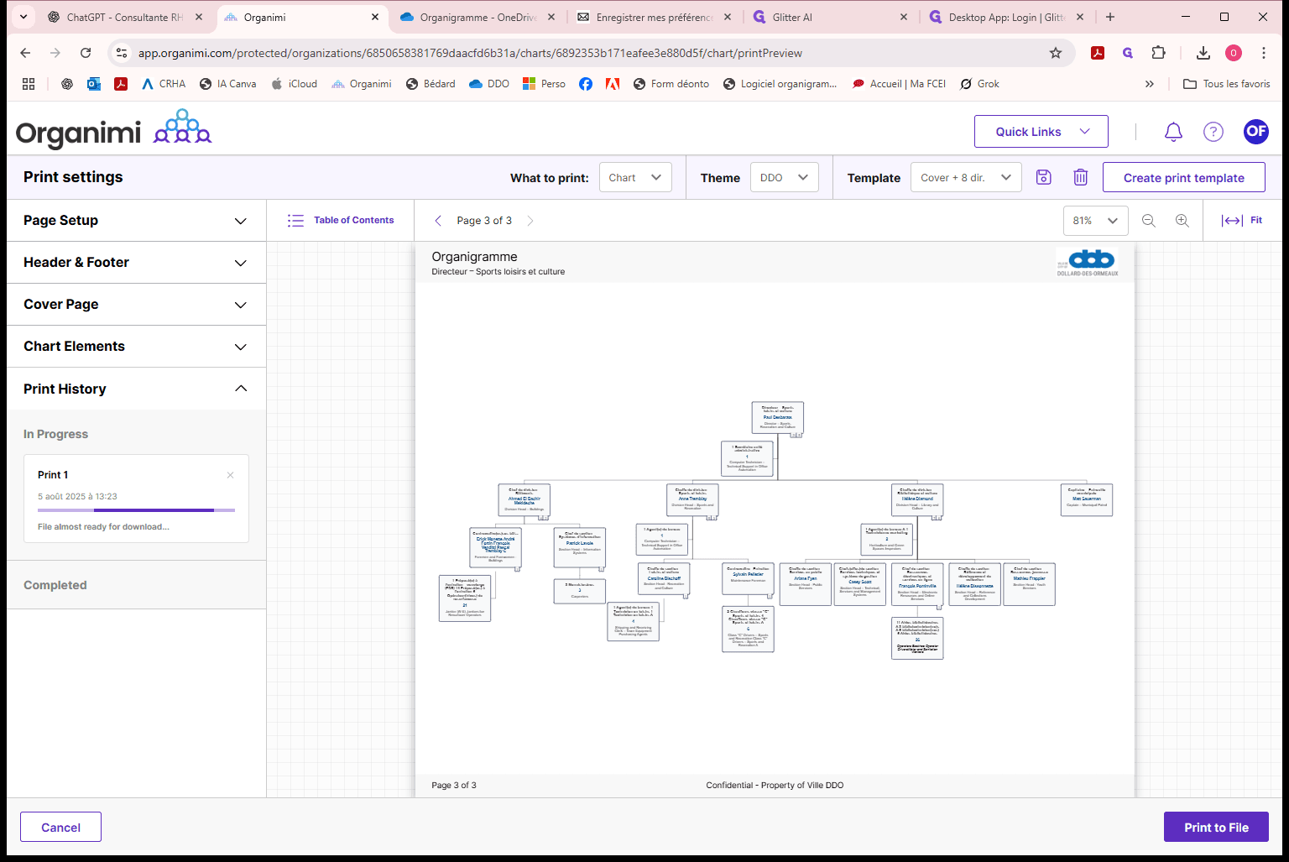Open the browser downloads panel
1289x862 pixels.
[1203, 53]
